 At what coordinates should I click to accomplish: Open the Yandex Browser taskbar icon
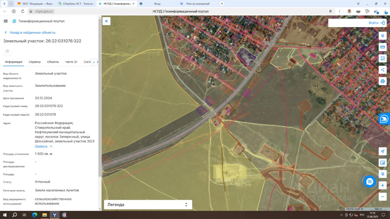click(x=55, y=215)
